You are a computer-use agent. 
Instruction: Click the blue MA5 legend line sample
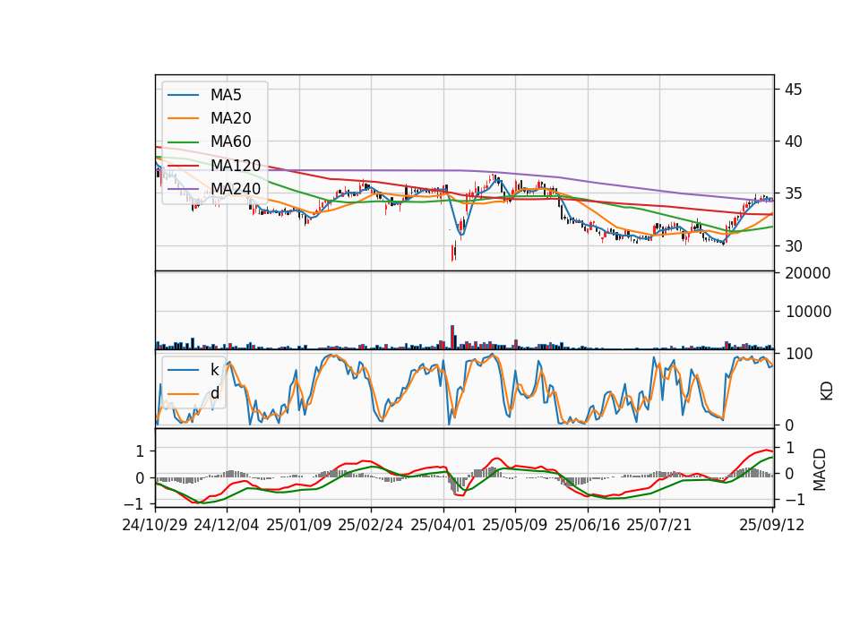[x=183, y=96]
